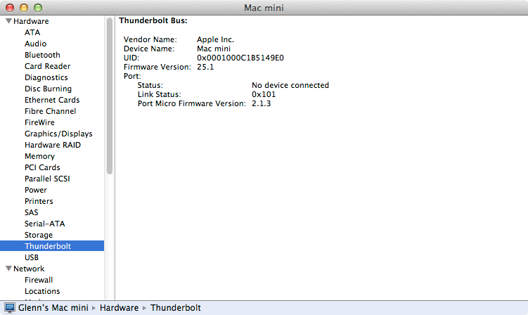The image size is (528, 315).
Task: Open Parallel SCSI section
Action: point(47,179)
